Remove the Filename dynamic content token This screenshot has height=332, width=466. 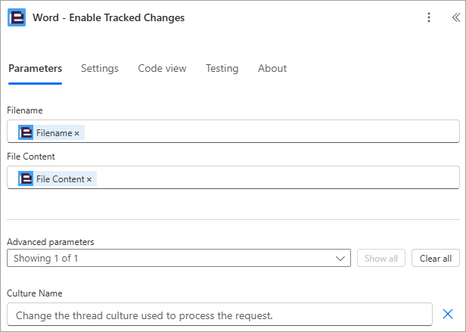click(76, 133)
